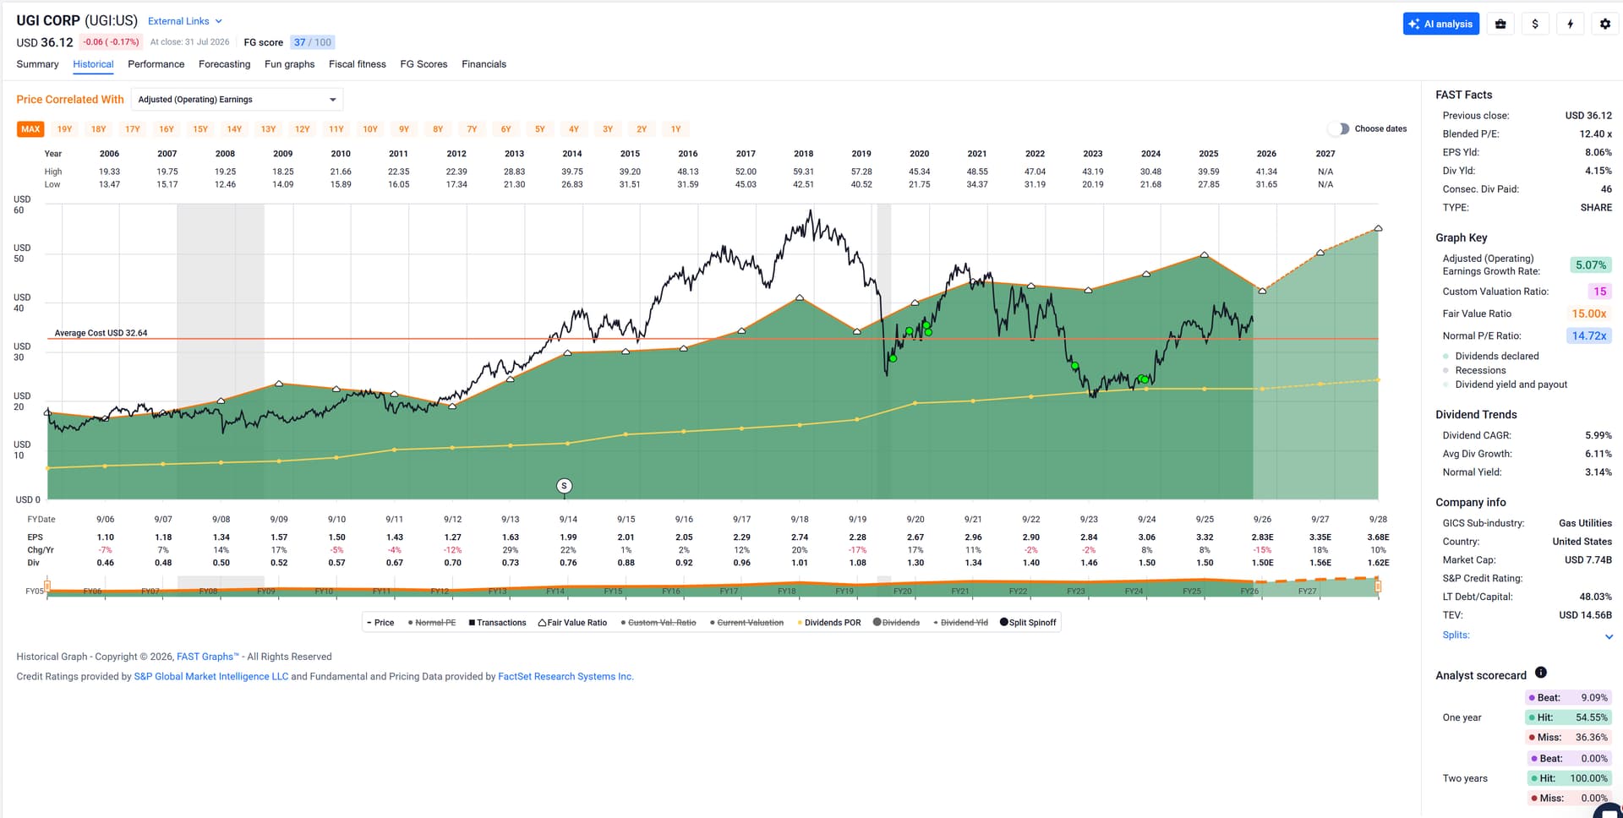The width and height of the screenshot is (1623, 818).
Task: Select the 3Y time range
Action: pyautogui.click(x=608, y=129)
